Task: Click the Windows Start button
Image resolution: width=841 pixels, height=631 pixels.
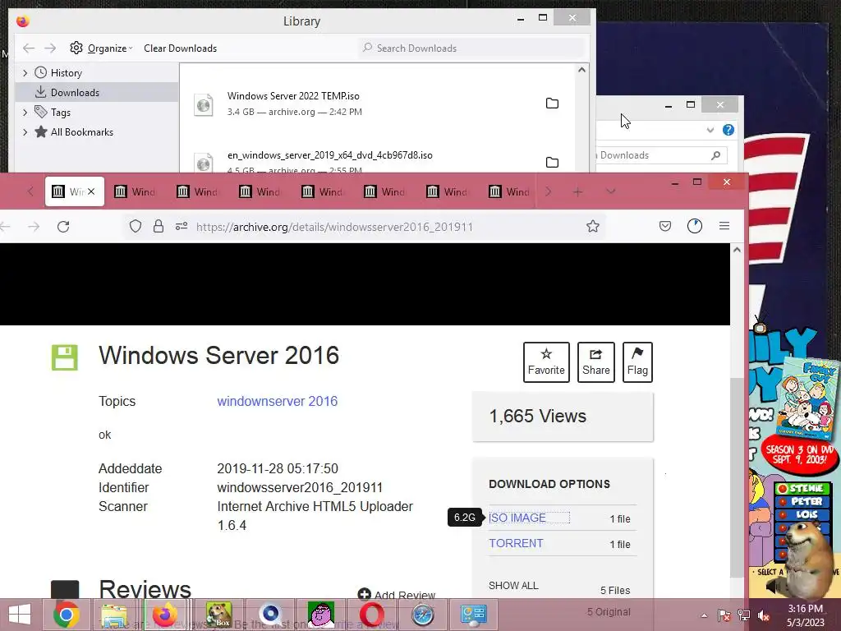Action: pos(20,615)
